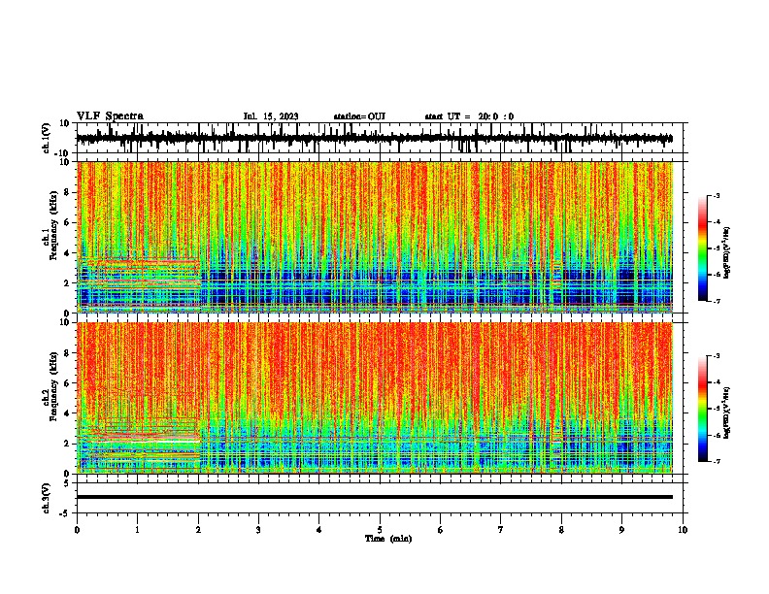The image size is (769, 594).
Task: Click time axis tick label "0"
Action: [77, 530]
